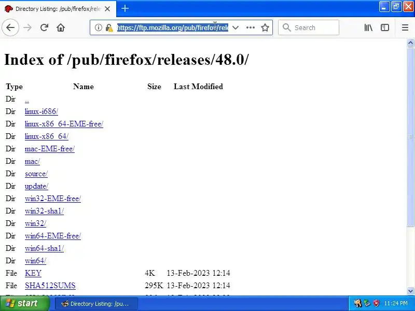Open the page actions three-dot menu

tap(251, 27)
